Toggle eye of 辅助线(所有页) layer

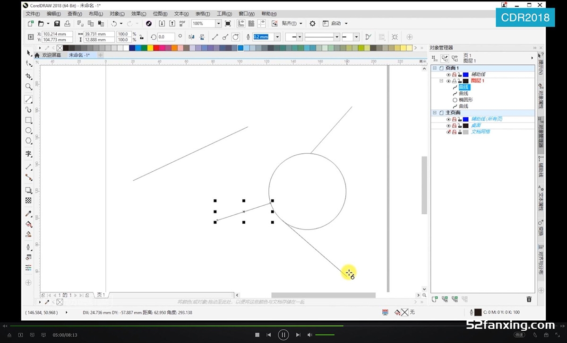pyautogui.click(x=448, y=119)
